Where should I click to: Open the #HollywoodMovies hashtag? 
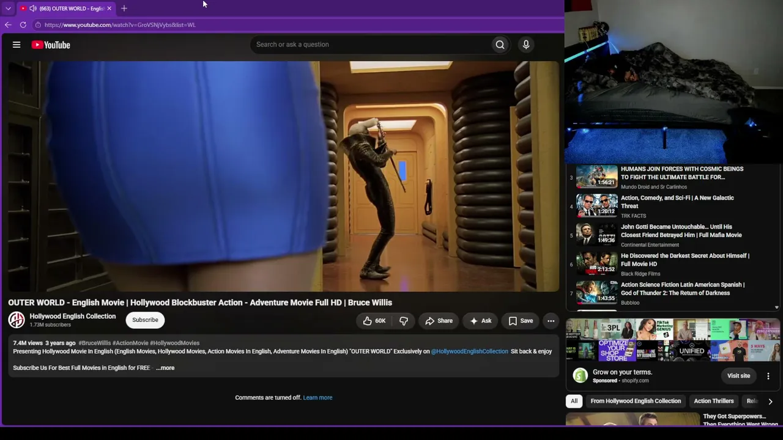click(x=174, y=343)
